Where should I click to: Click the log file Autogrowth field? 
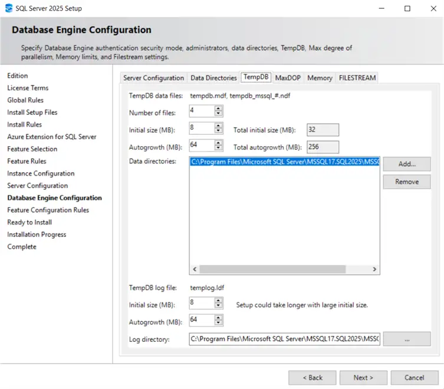pyautogui.click(x=202, y=320)
